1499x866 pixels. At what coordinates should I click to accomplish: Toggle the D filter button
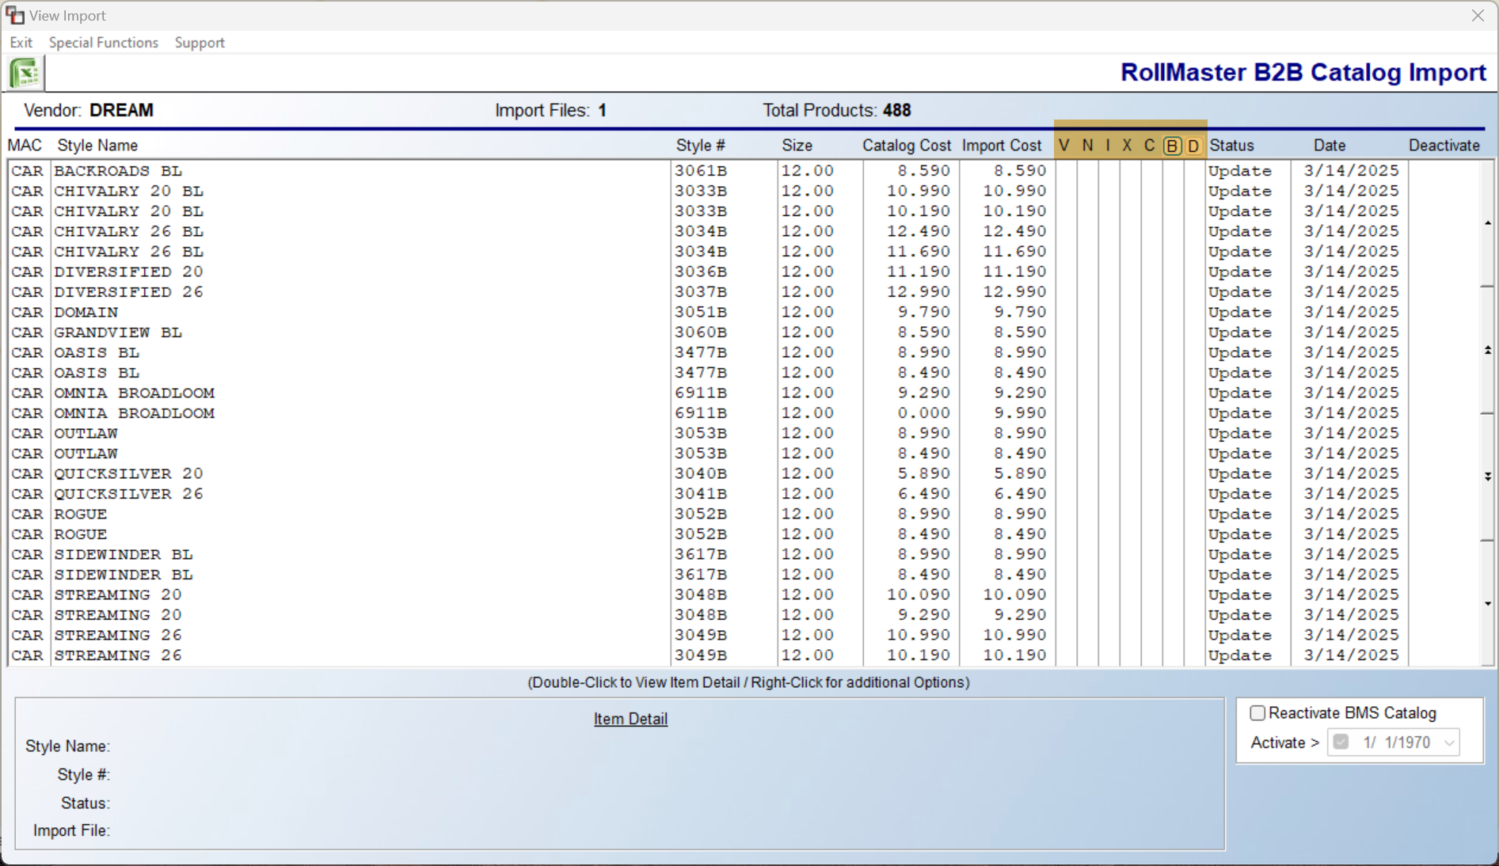[1193, 146]
